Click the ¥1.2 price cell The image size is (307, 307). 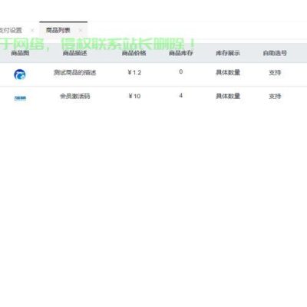(x=134, y=73)
